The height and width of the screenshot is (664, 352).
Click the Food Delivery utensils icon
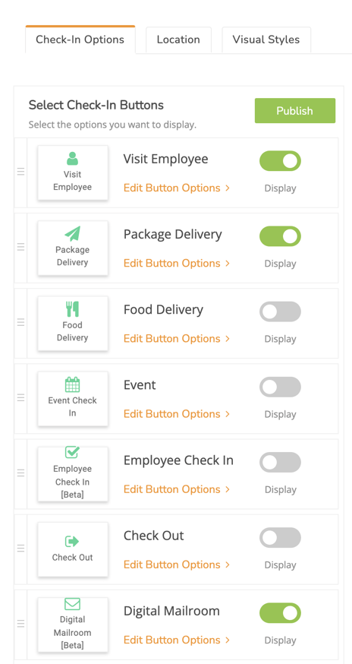coord(72,309)
